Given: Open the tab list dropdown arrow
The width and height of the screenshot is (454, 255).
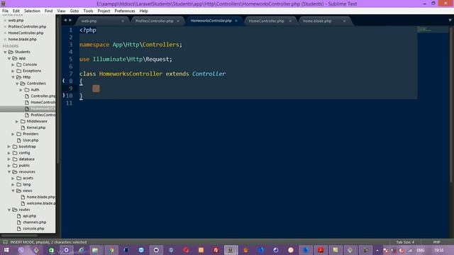Looking at the screenshot, I should [x=450, y=21].
